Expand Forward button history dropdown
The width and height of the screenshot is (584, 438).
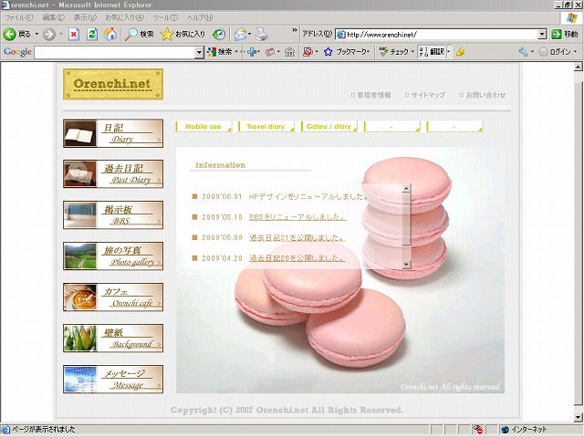[61, 35]
